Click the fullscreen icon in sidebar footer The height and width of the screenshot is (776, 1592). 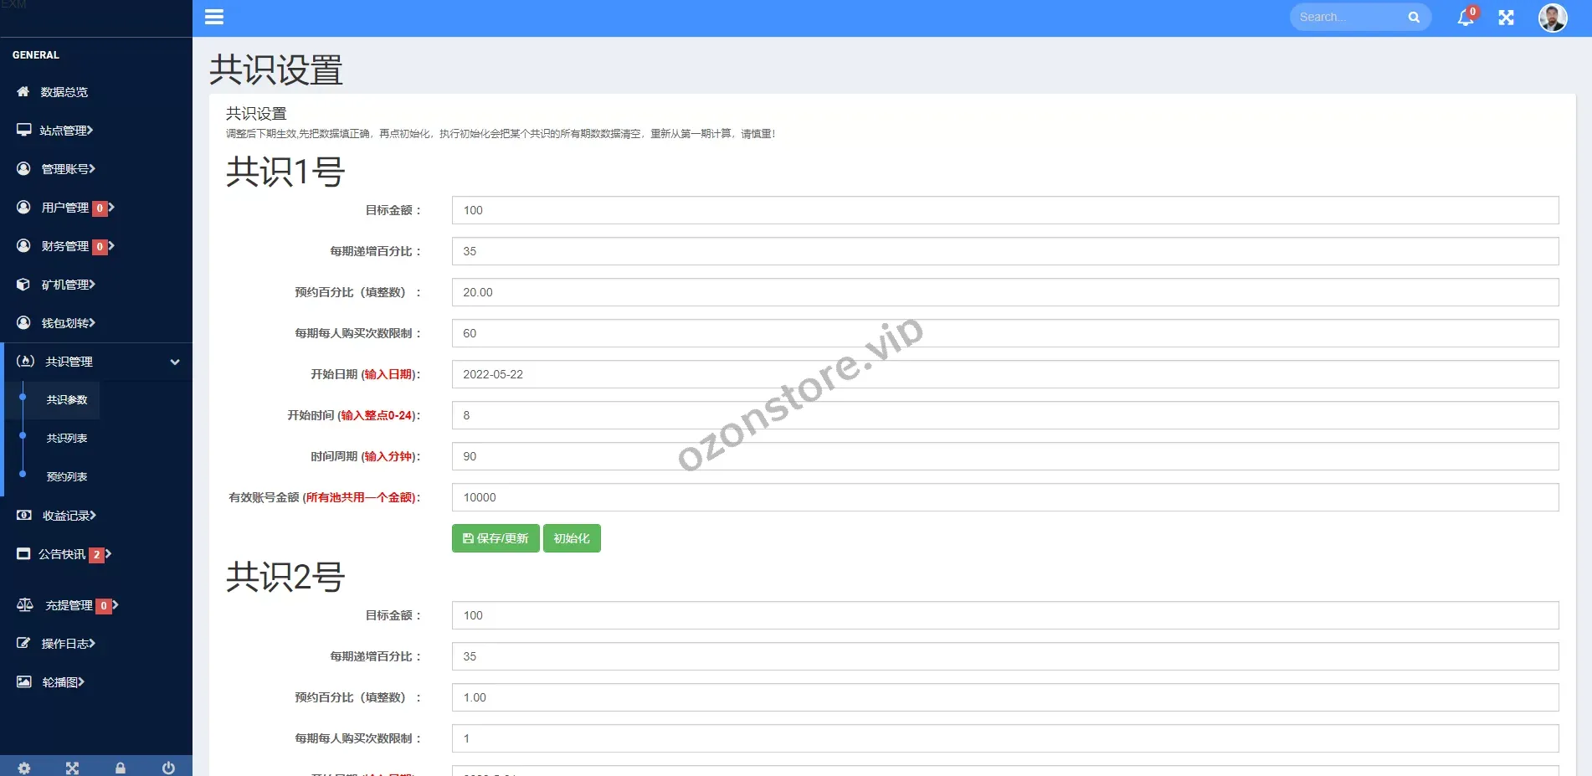(72, 768)
